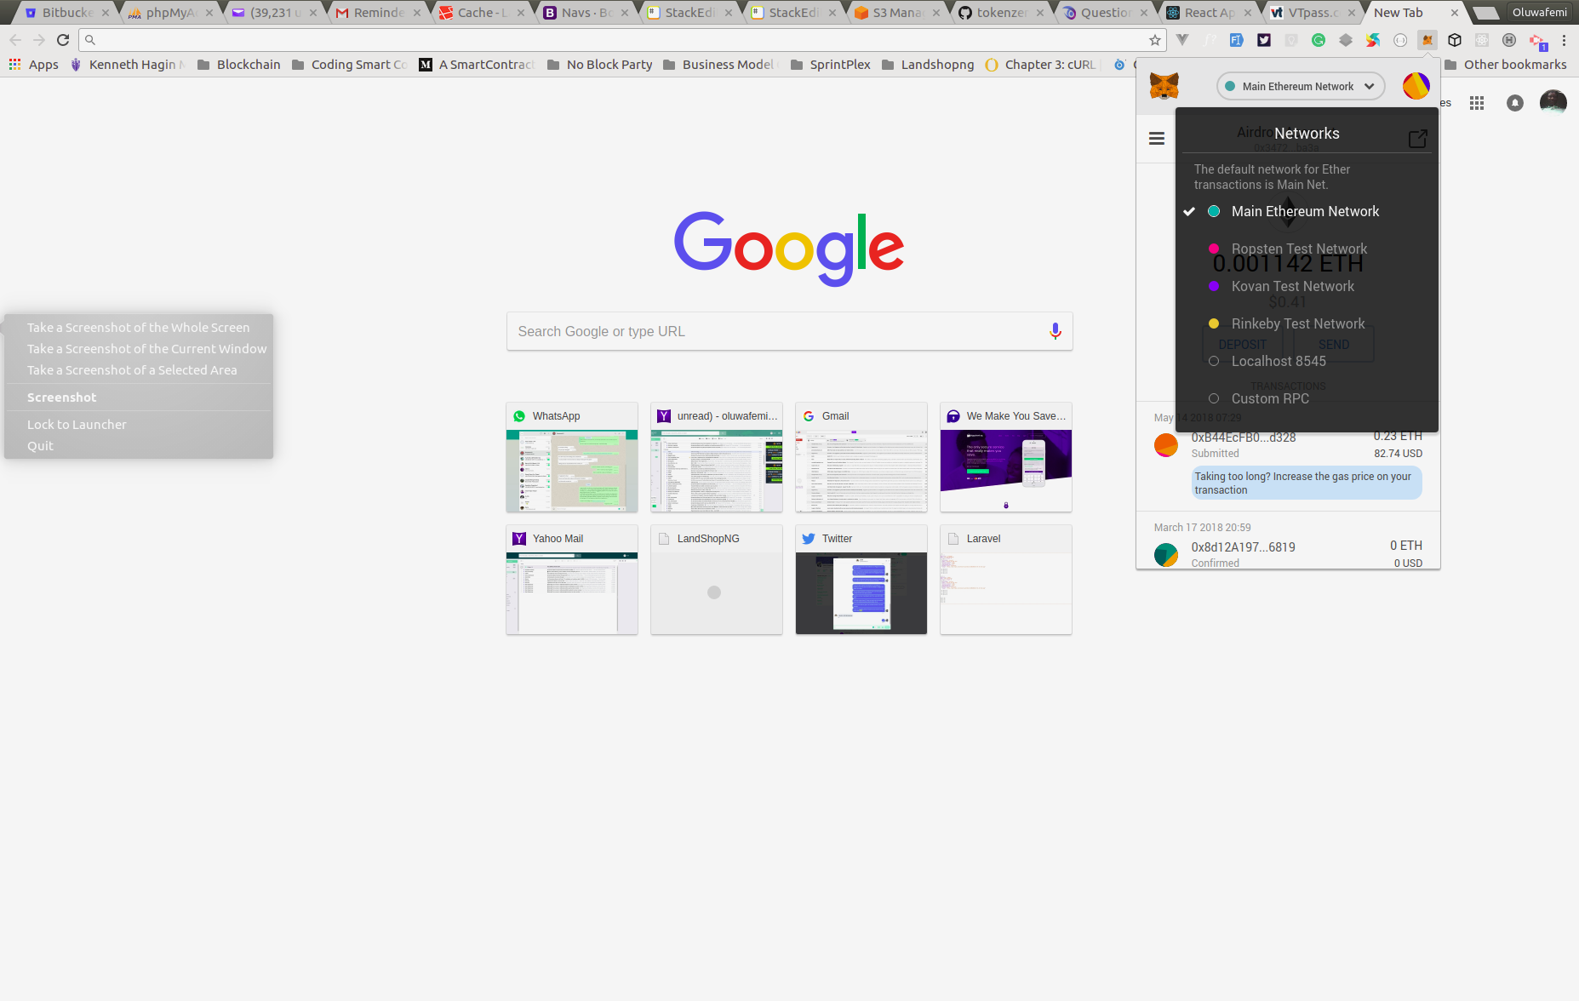This screenshot has width=1579, height=1001.
Task: Open the Yahoo Mail most-visited thumbnail
Action: click(x=572, y=580)
